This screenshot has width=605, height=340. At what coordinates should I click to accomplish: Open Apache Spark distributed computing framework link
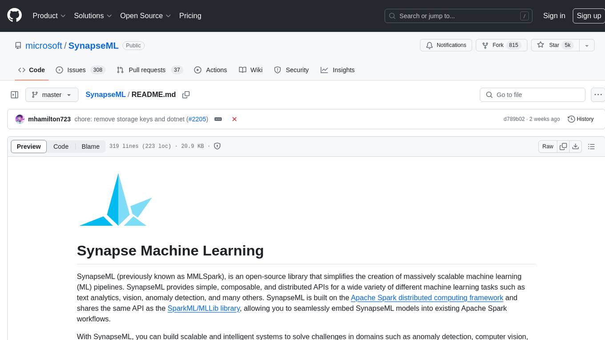coord(427,298)
